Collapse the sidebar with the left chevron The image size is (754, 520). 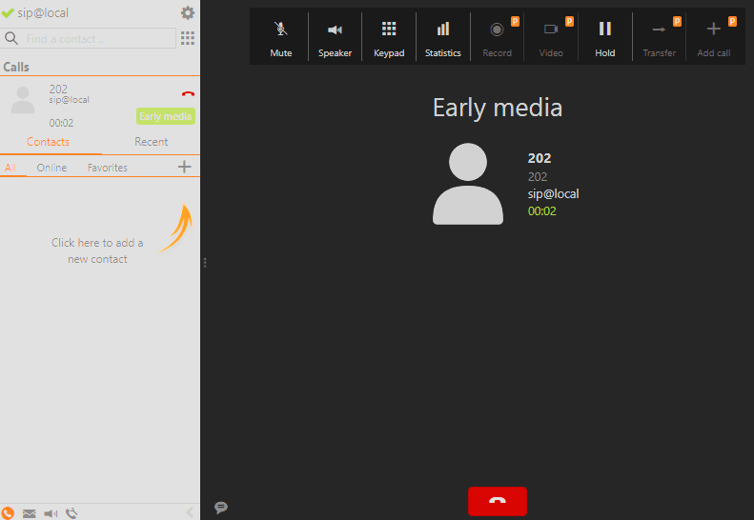(190, 512)
